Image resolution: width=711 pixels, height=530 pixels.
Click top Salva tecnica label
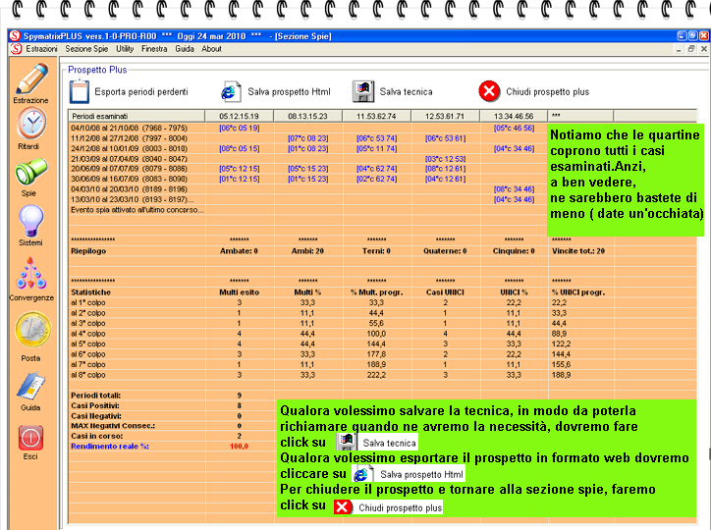(x=406, y=92)
